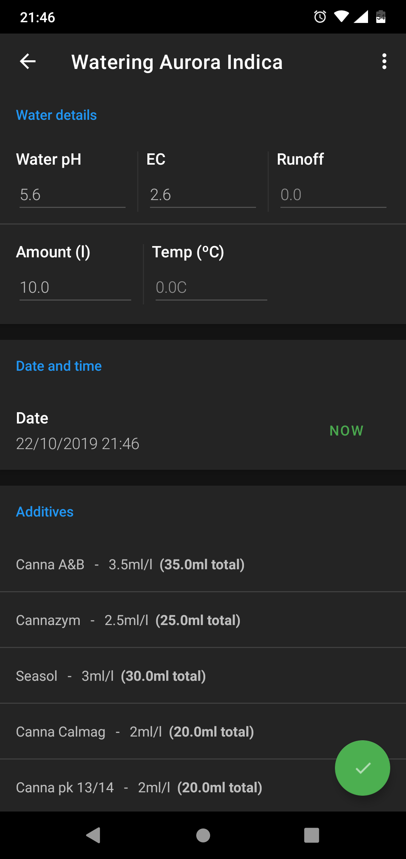Viewport: 406px width, 859px height.
Task: Confirm watering with green checkmark button
Action: pyautogui.click(x=362, y=768)
